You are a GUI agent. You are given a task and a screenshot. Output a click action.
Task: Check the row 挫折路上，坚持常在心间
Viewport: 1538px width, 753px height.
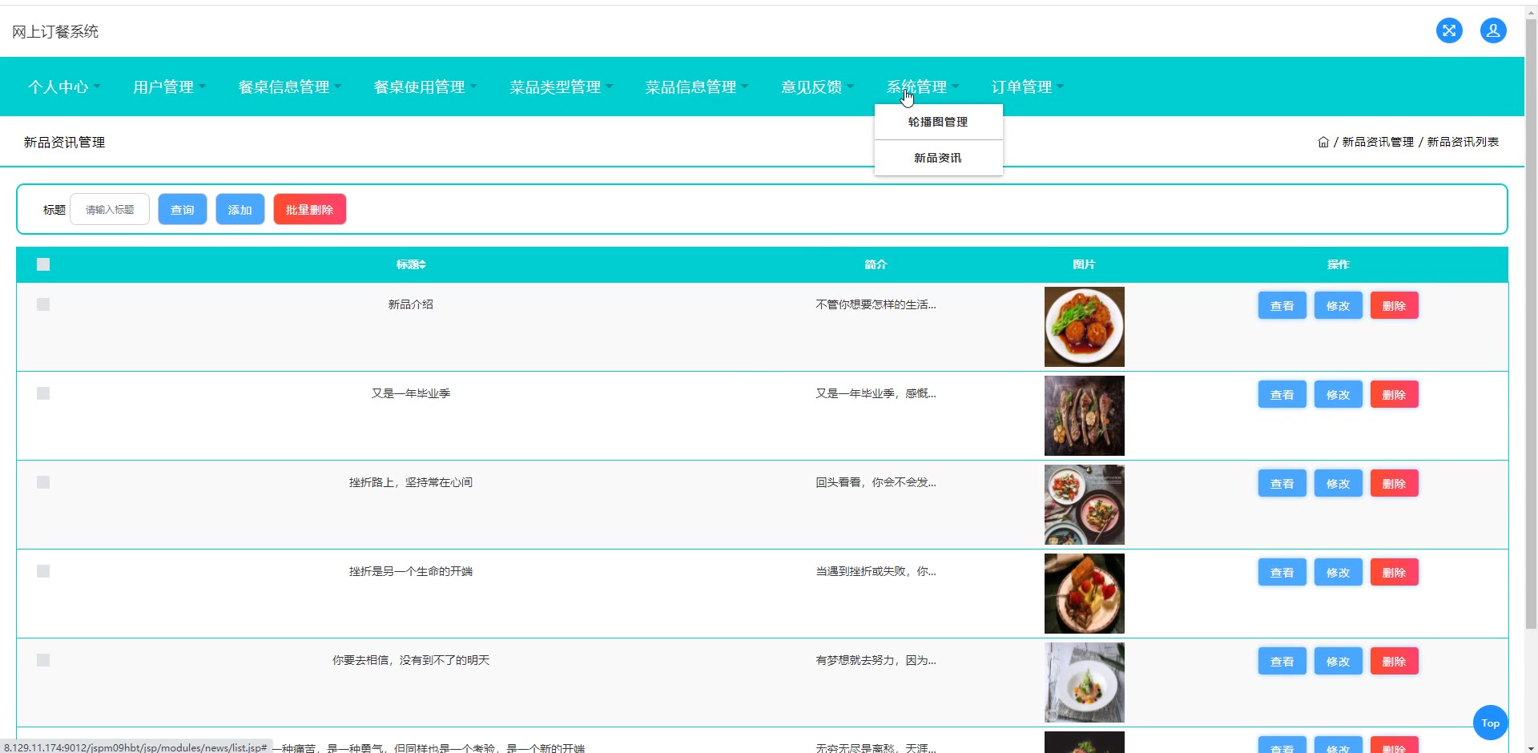point(43,482)
